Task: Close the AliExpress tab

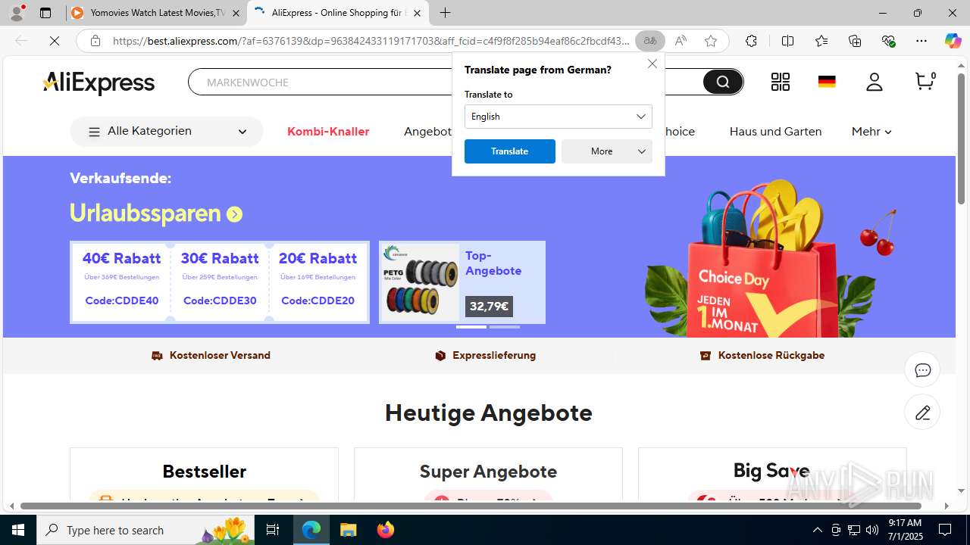Action: point(417,13)
